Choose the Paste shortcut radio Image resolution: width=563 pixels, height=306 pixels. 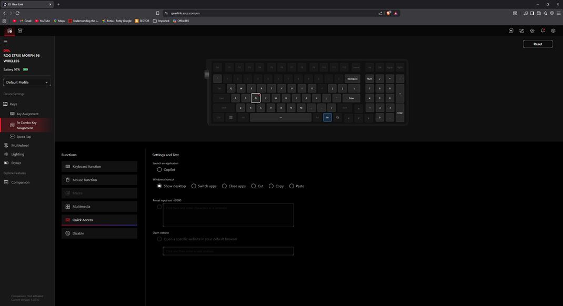(291, 186)
